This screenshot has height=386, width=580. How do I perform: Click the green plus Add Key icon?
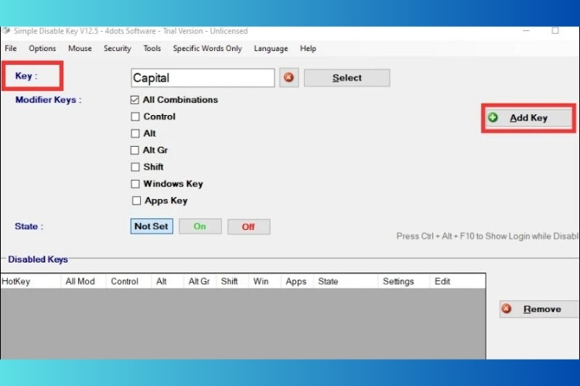click(x=493, y=117)
